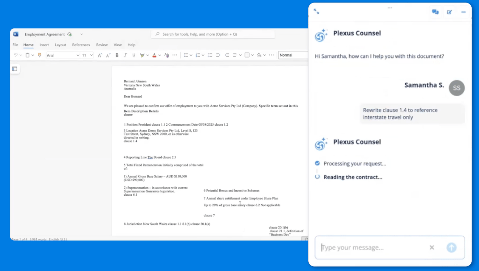Toggle italic text formatting
Screen dimensions: 479x271
pos(125,55)
